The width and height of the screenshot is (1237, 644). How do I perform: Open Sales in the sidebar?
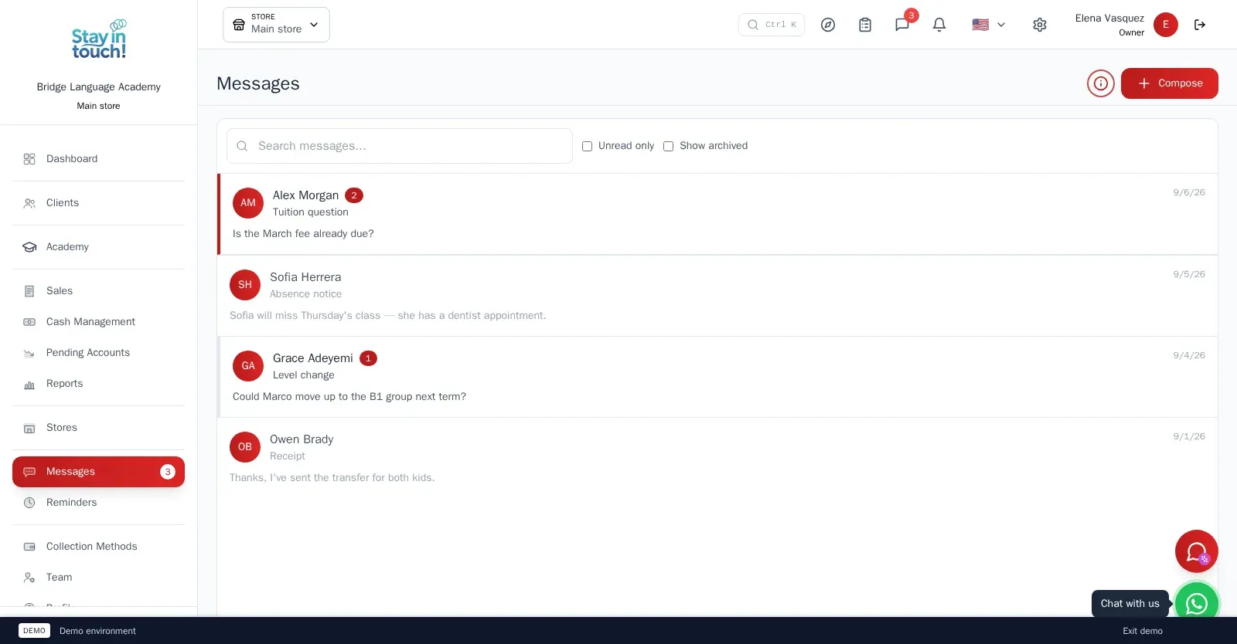click(99, 291)
